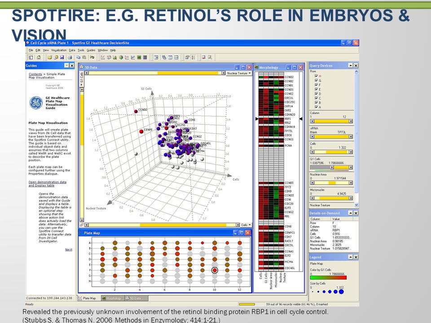This screenshot has height=323, width=431.
Task: Uncheck Row A checkbox in Query Devices
Action: 316,107
